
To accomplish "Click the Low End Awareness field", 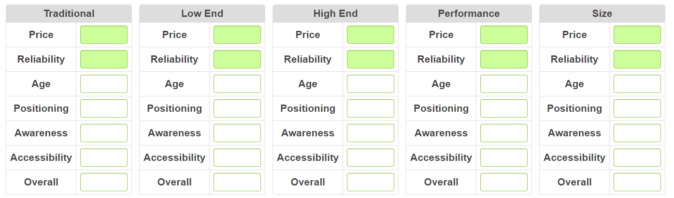I will click(x=237, y=133).
